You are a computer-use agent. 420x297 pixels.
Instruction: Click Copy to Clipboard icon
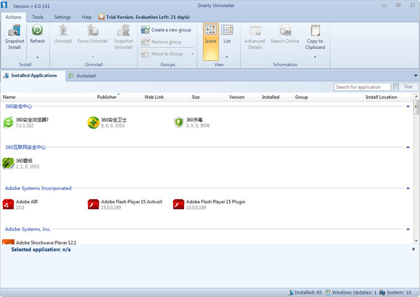(x=315, y=31)
